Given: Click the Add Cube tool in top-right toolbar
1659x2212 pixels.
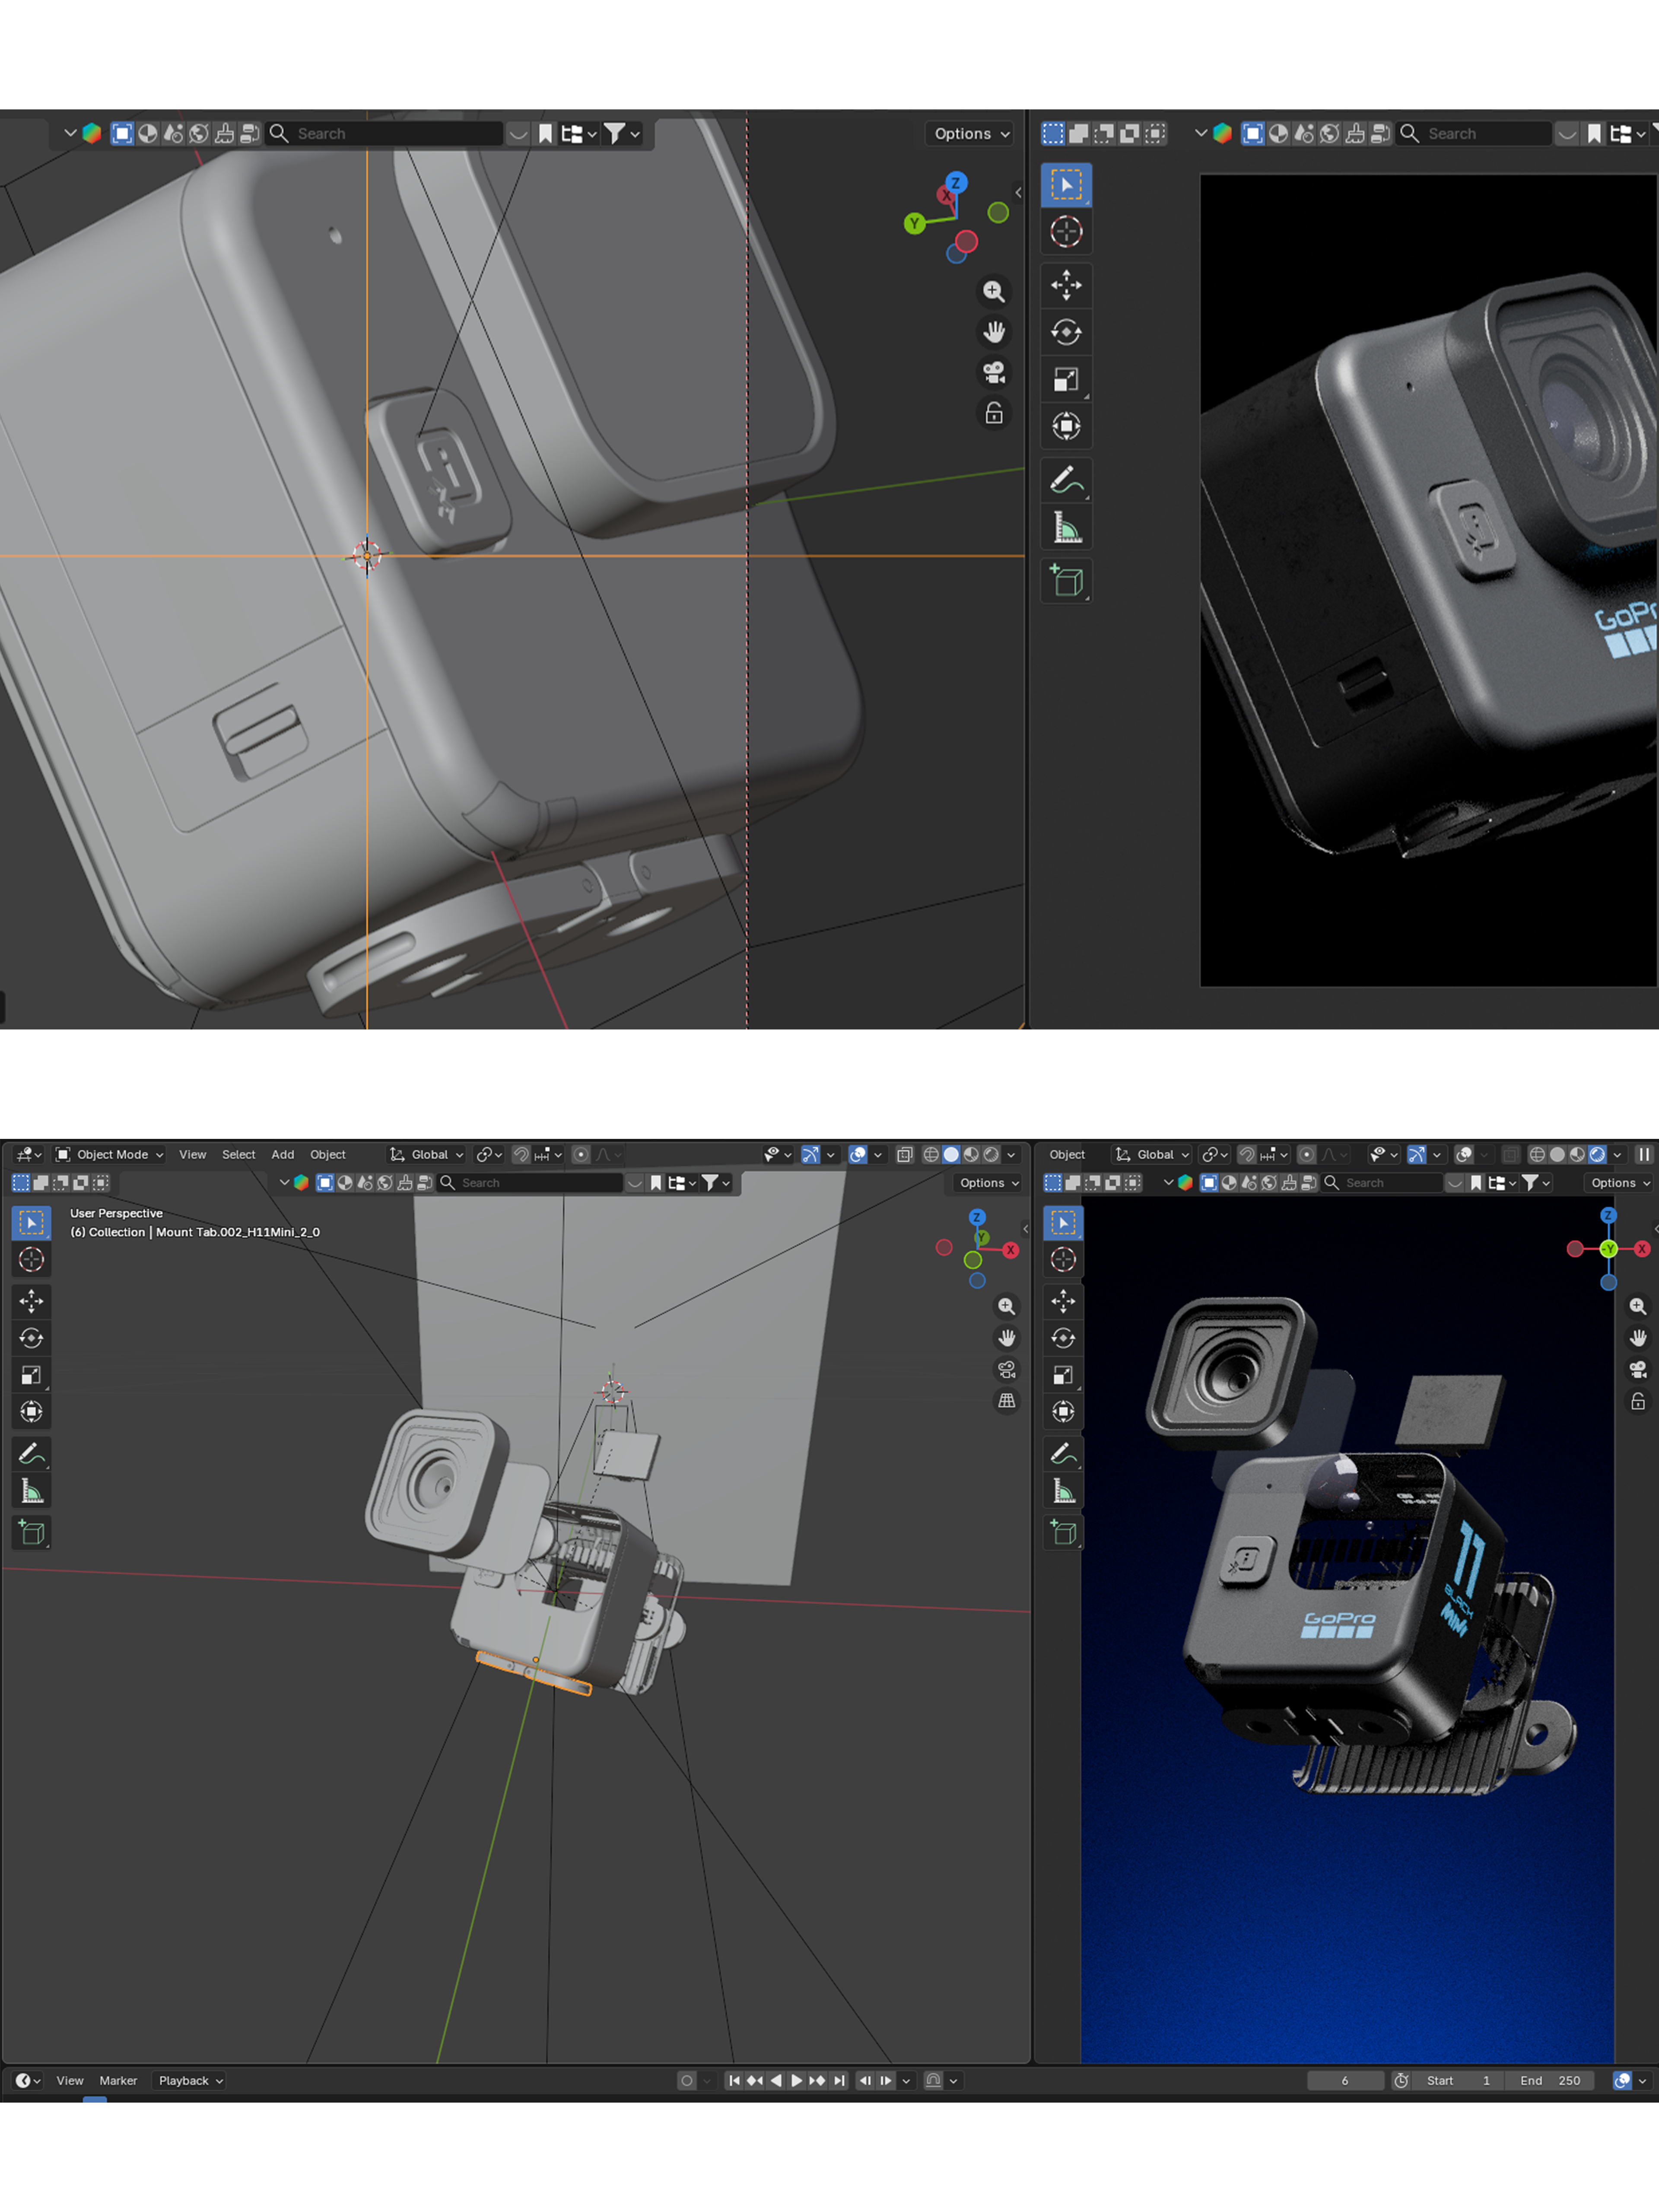Looking at the screenshot, I should click(1066, 581).
